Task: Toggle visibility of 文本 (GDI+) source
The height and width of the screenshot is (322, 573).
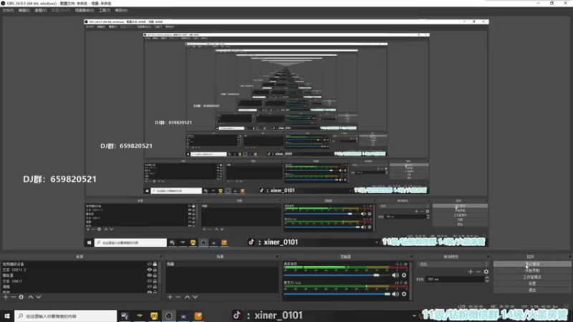Action: [x=149, y=281]
